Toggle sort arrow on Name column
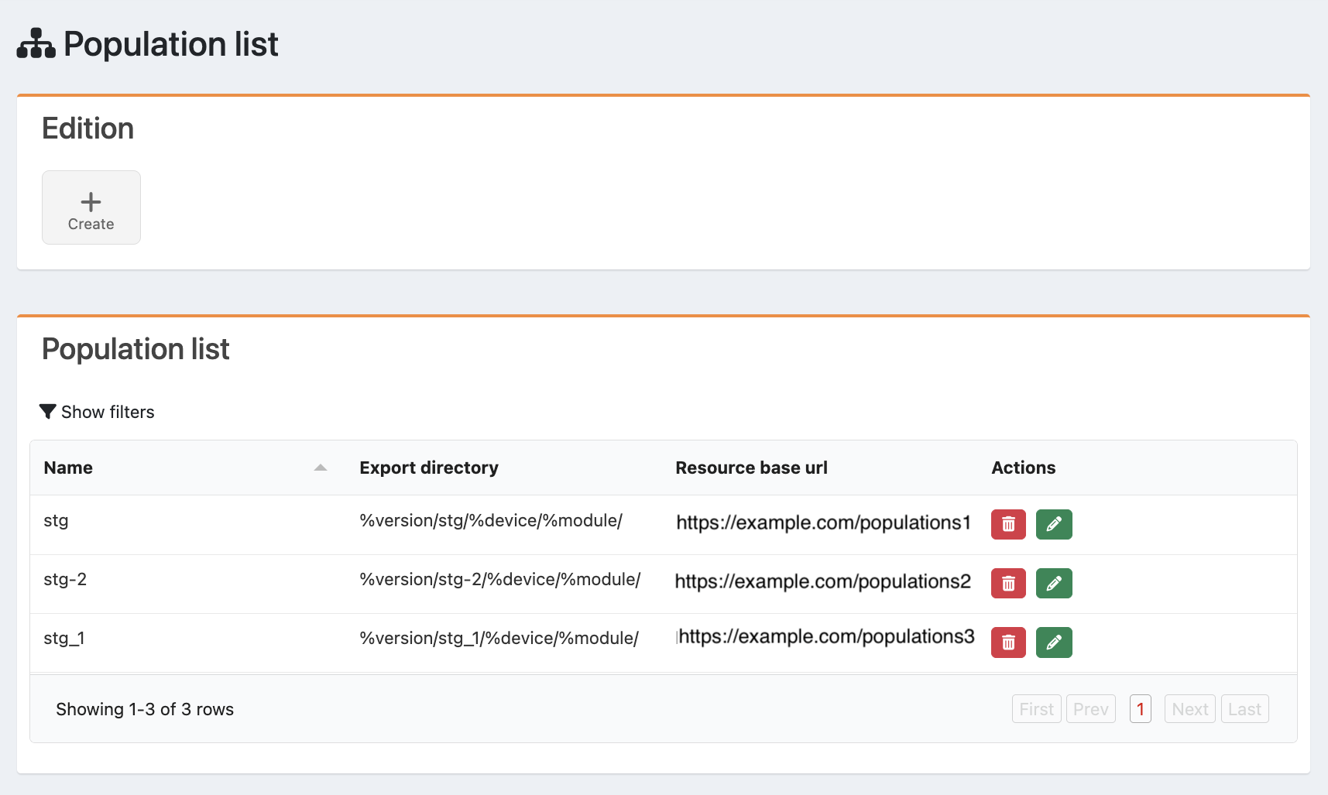The height and width of the screenshot is (795, 1328). 321,468
